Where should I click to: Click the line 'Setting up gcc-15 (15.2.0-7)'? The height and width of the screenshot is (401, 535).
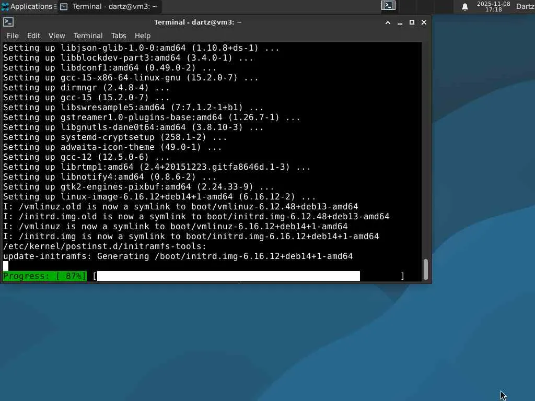pyautogui.click(x=86, y=98)
